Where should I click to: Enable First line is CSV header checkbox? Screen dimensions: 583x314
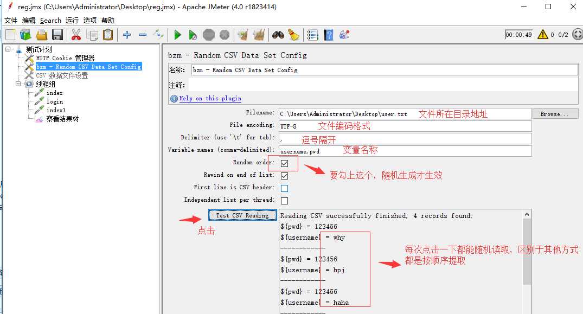pos(284,188)
